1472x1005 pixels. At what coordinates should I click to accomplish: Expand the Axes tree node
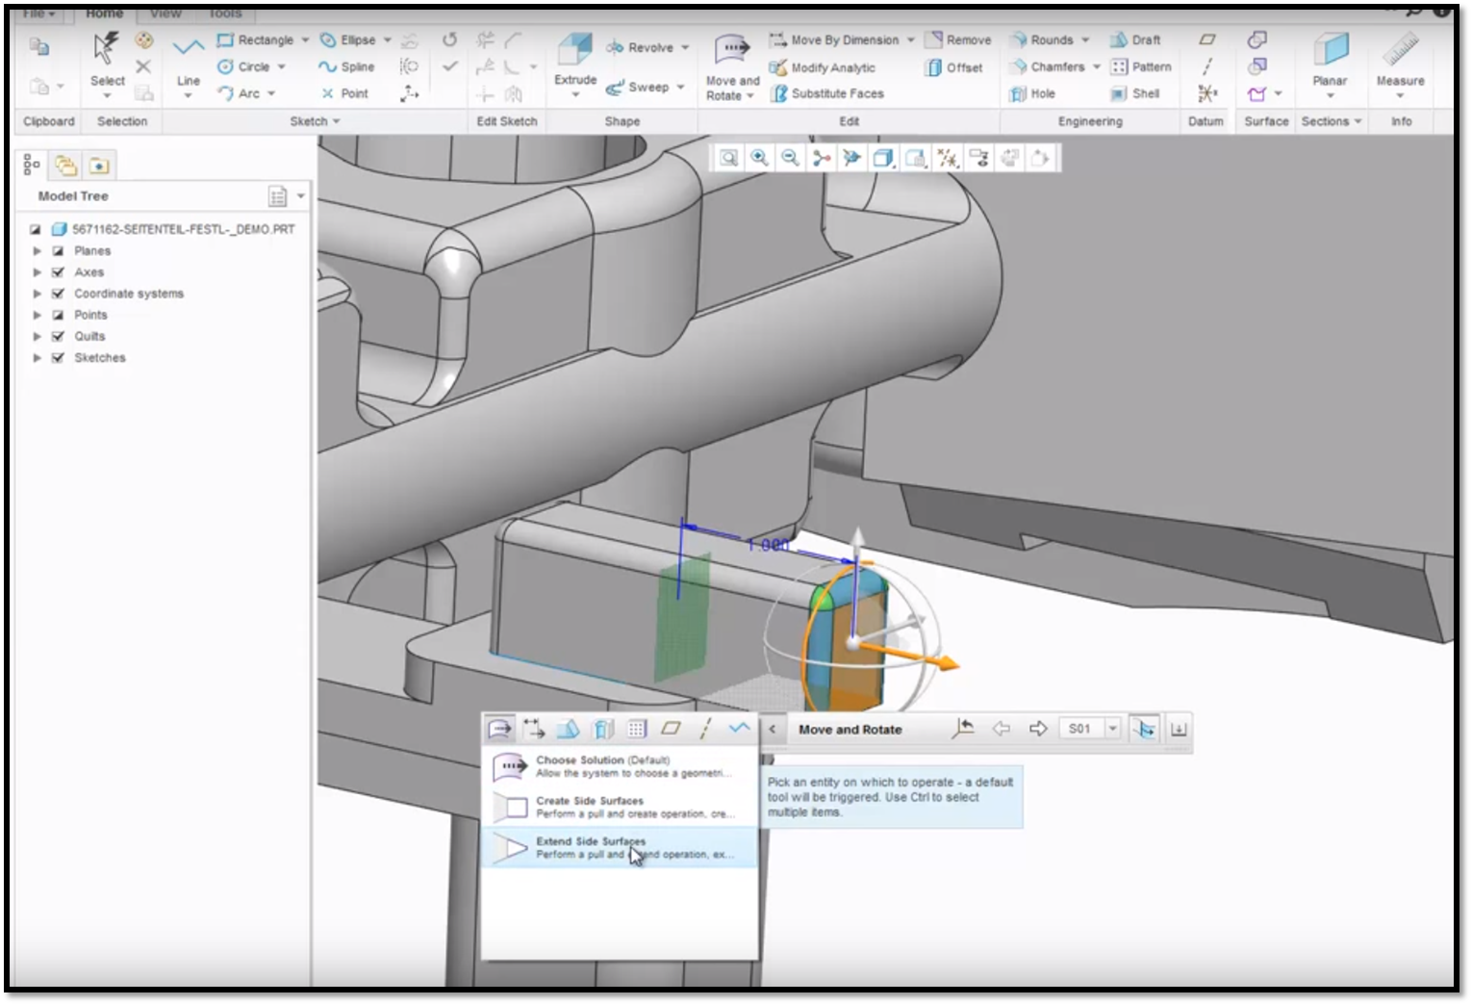click(x=38, y=271)
